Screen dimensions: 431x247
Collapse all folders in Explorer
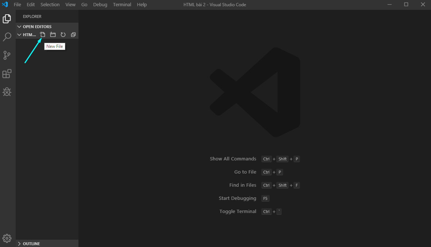click(73, 35)
